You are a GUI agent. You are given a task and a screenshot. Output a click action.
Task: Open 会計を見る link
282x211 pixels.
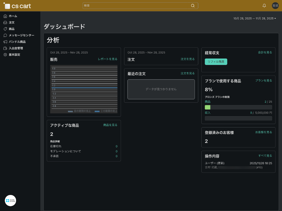(x=265, y=52)
